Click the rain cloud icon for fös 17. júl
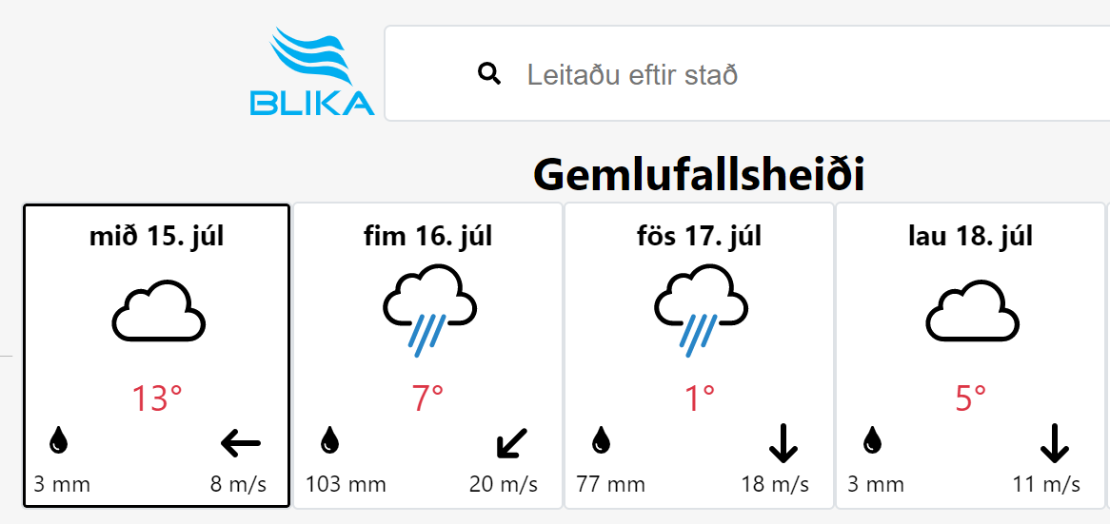The height and width of the screenshot is (524, 1110). 701,307
